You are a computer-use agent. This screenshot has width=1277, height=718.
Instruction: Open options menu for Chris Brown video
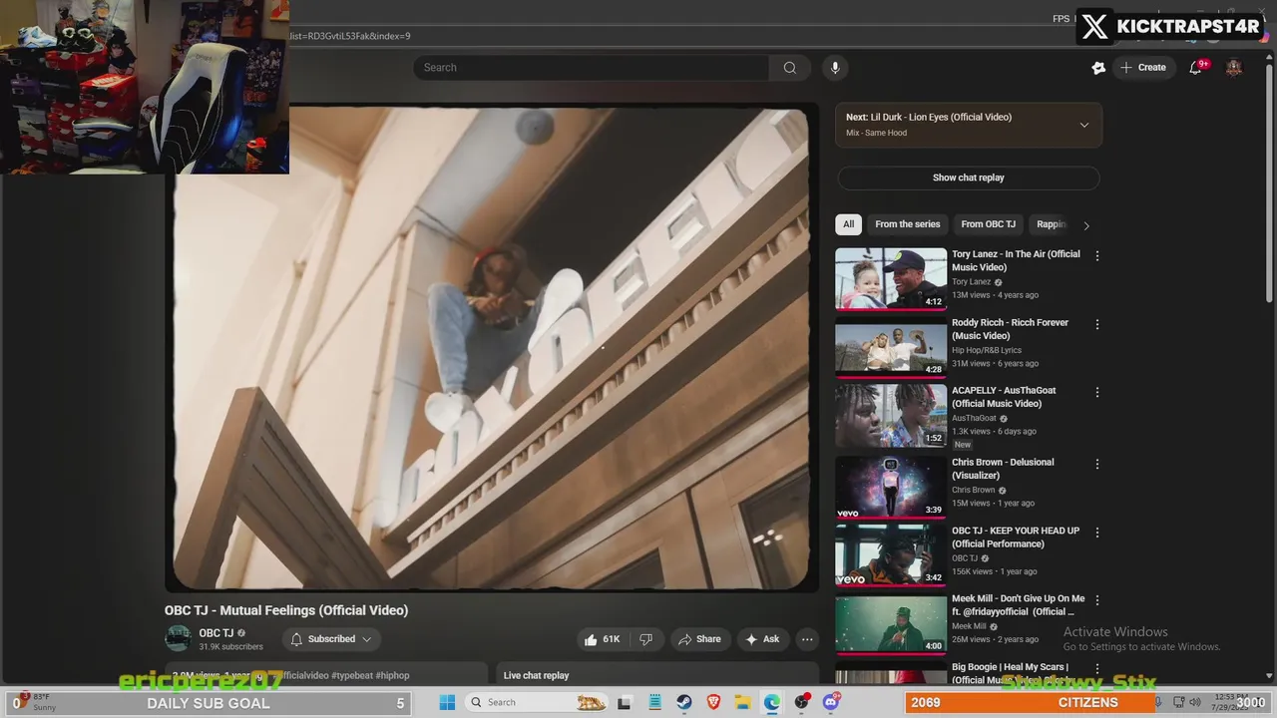[1097, 464]
